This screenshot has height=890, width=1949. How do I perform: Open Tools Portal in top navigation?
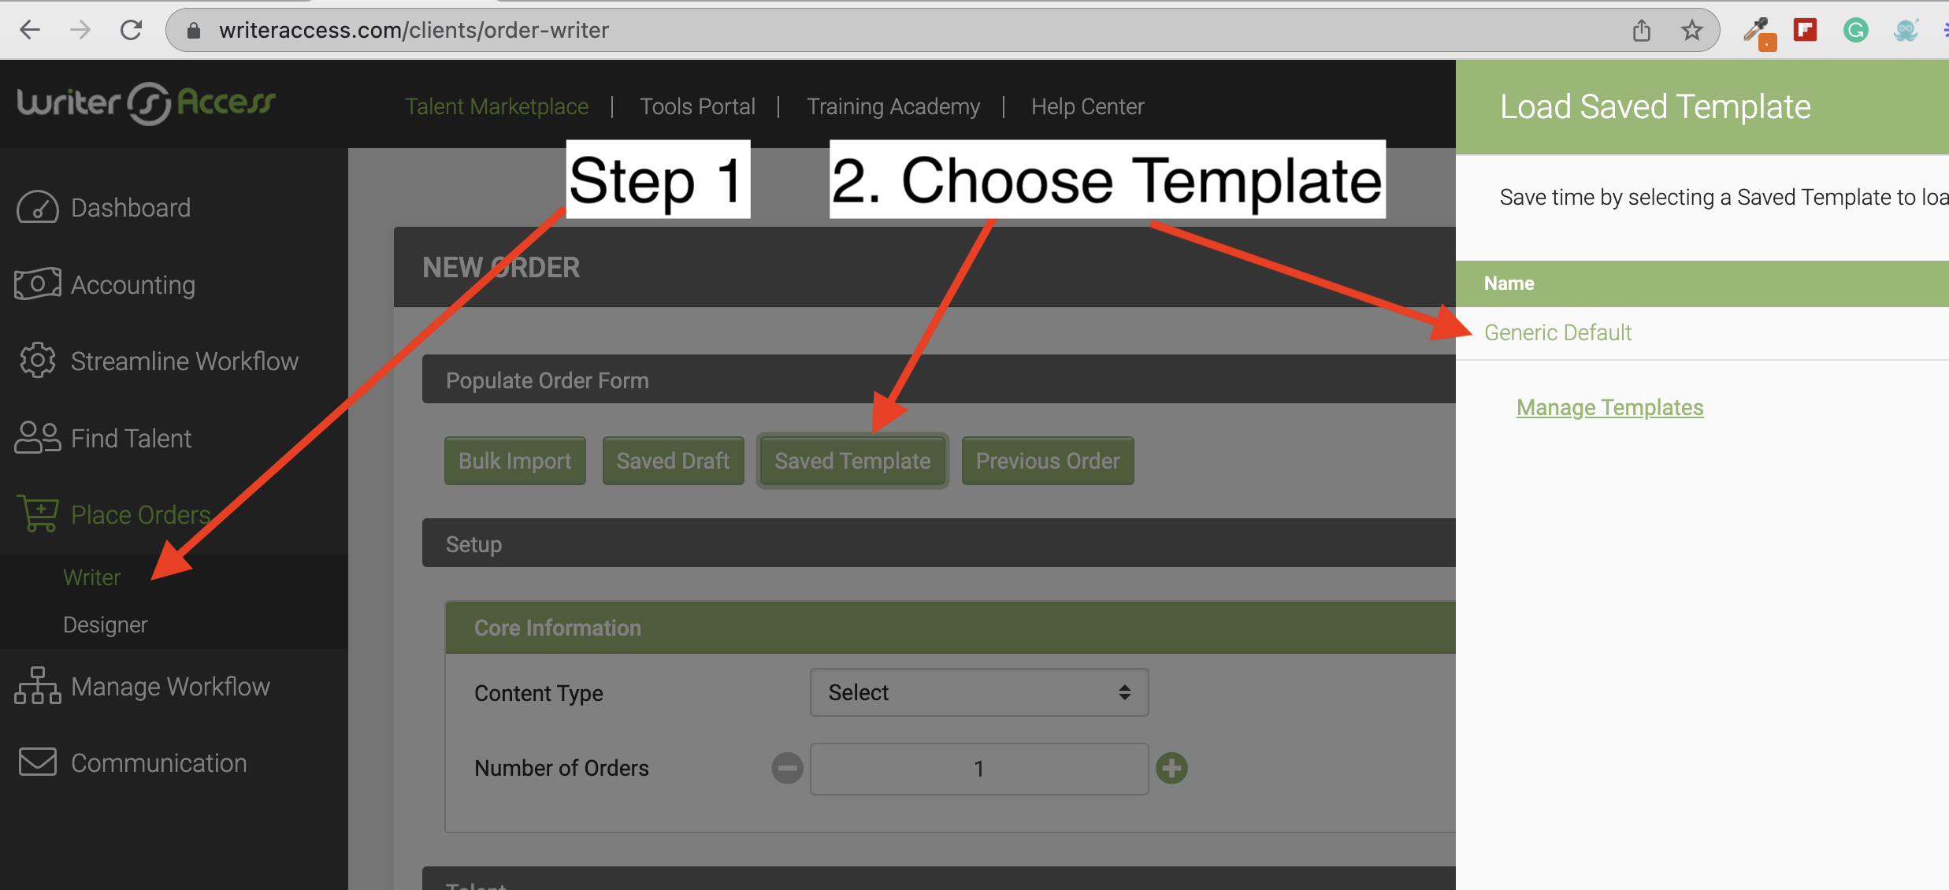[697, 106]
